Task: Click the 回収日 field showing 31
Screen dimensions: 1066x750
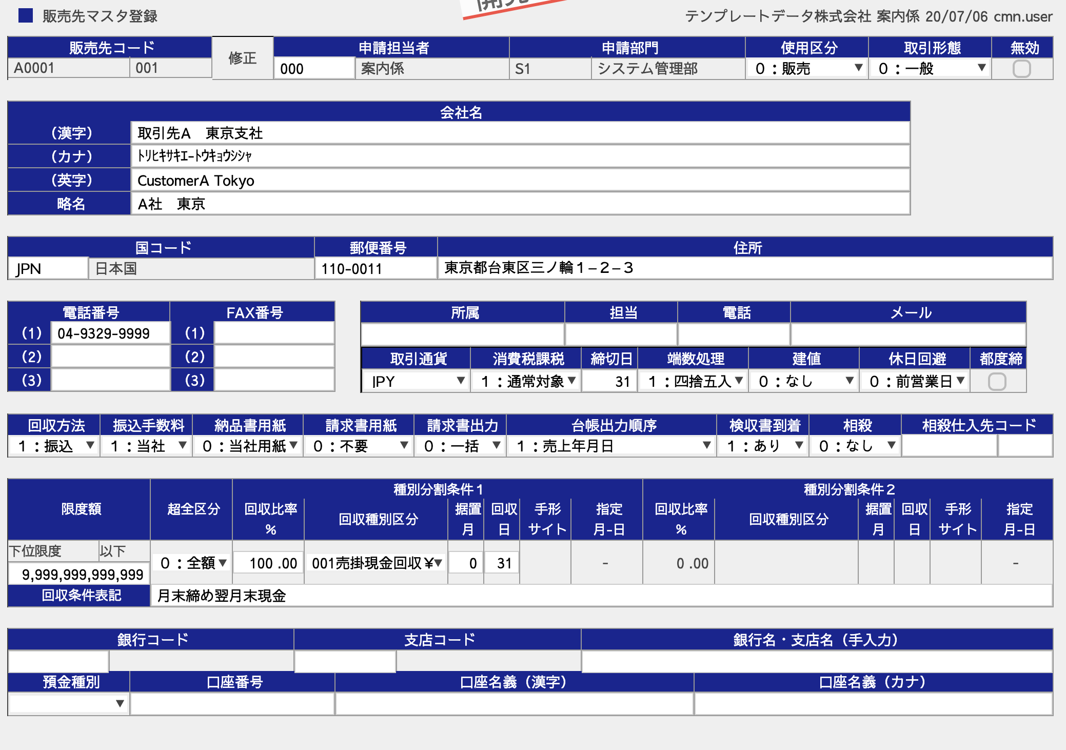Action: pyautogui.click(x=502, y=563)
